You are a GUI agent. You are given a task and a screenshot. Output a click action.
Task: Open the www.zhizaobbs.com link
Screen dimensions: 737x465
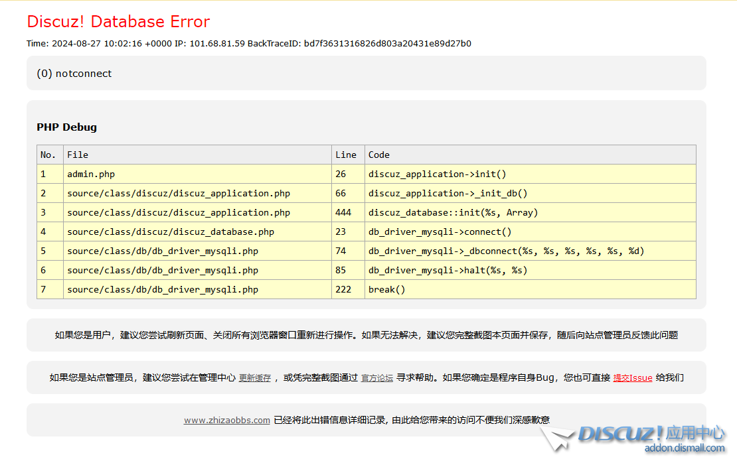pyautogui.click(x=227, y=420)
